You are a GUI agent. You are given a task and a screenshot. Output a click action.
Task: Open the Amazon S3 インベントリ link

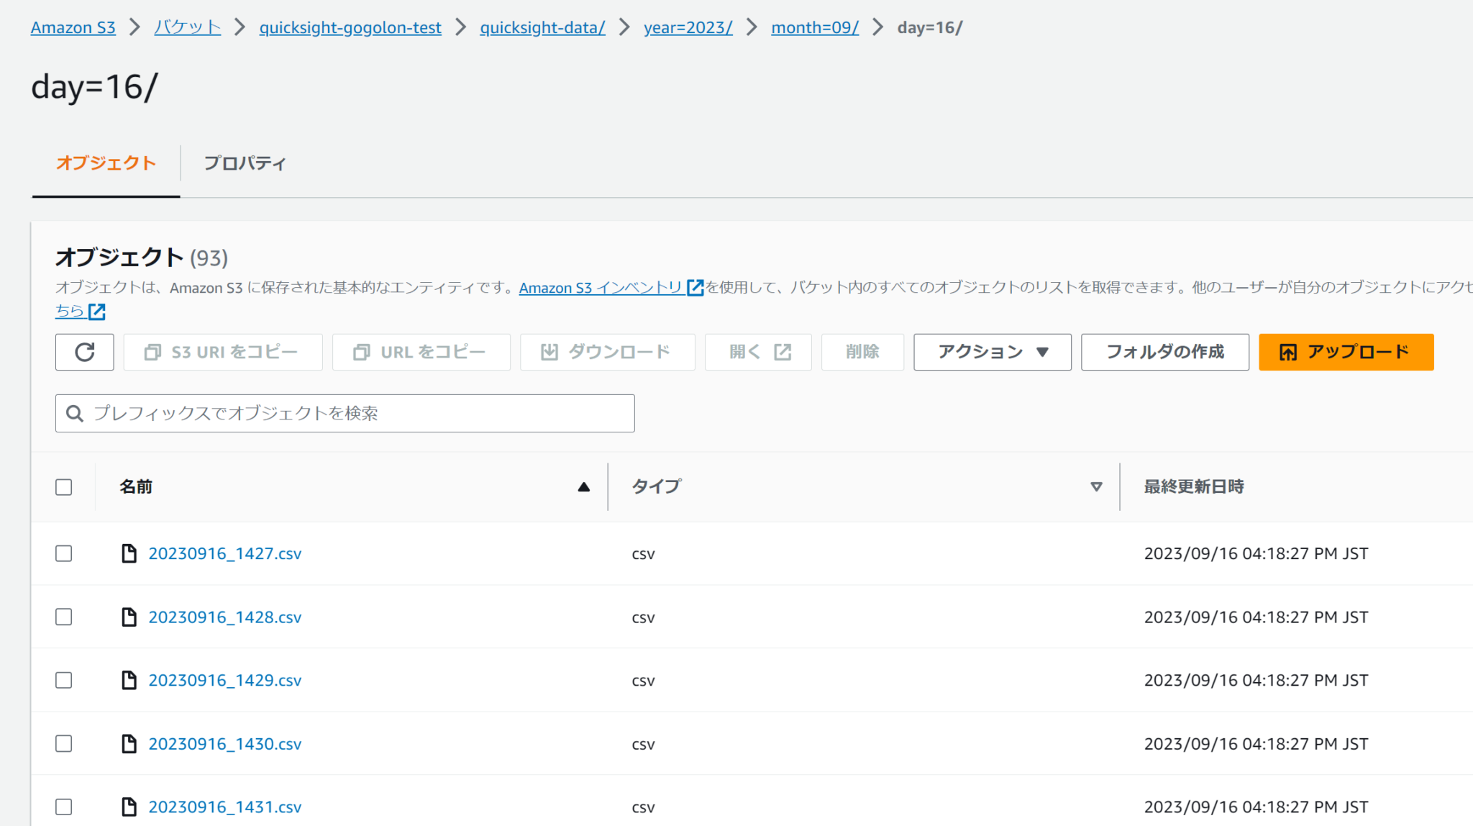pyautogui.click(x=601, y=288)
